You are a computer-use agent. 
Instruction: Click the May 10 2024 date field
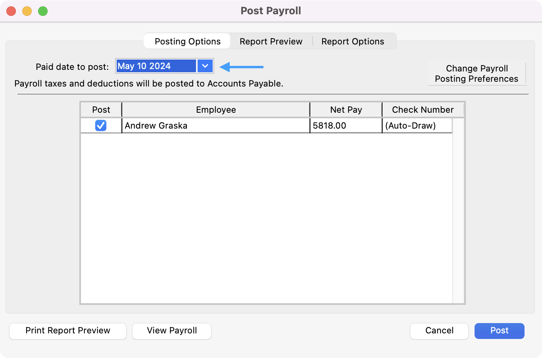click(156, 66)
